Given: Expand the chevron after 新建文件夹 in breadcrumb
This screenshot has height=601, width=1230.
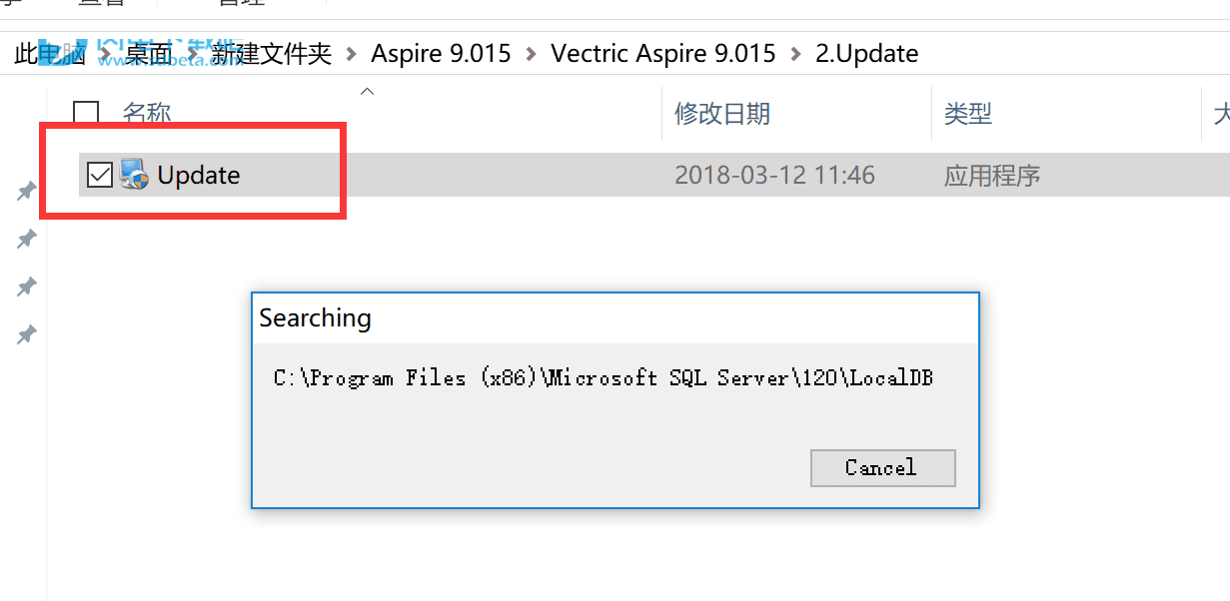Looking at the screenshot, I should [x=351, y=53].
